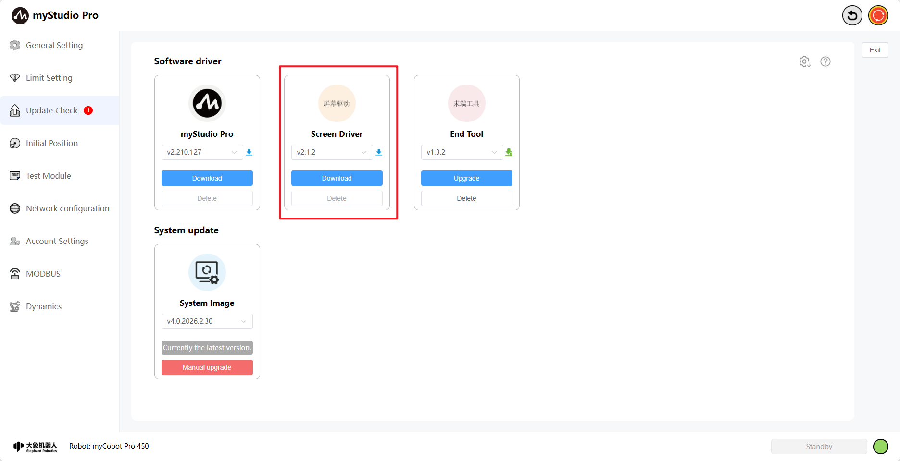Click the orange power icon at top right
This screenshot has width=900, height=461.
pos(878,15)
